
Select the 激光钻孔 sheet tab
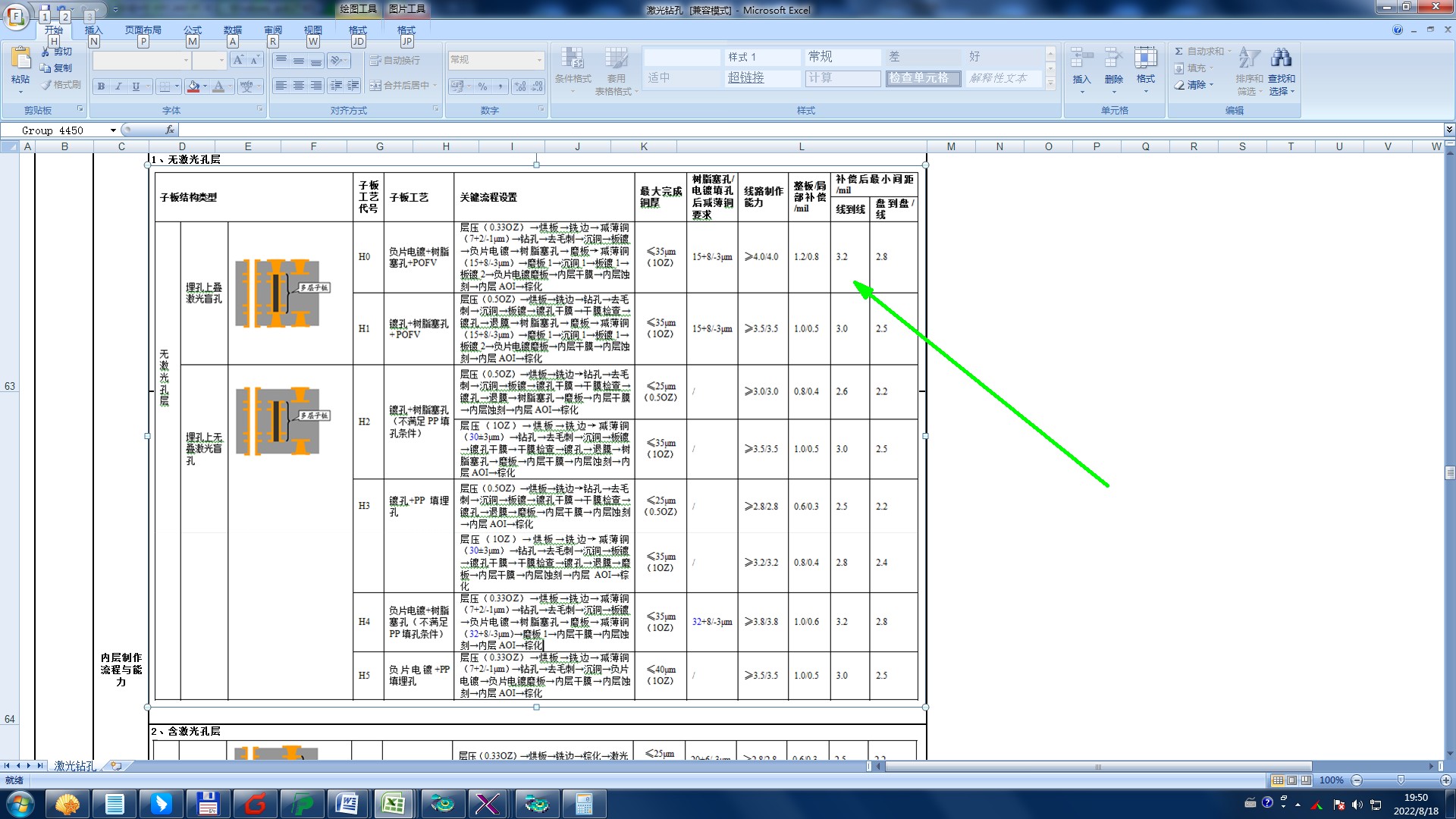pos(74,766)
